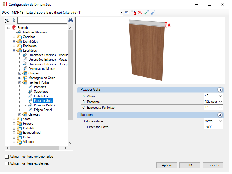232x174 pixels.
Task: Click the collapse tree icon beside search field
Action: (x=14, y=20)
